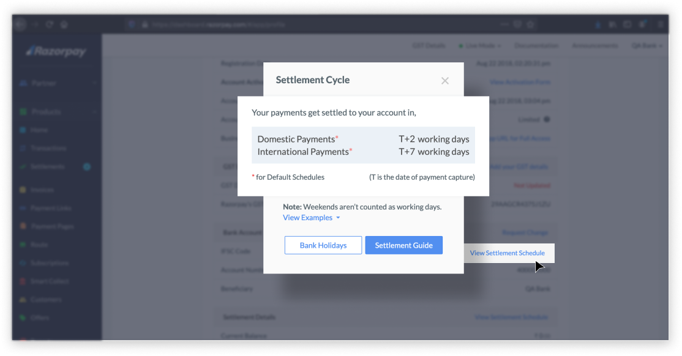Viewport: 682px width, 356px height.
Task: Click the notification badge next to Settlements
Action: (x=86, y=166)
